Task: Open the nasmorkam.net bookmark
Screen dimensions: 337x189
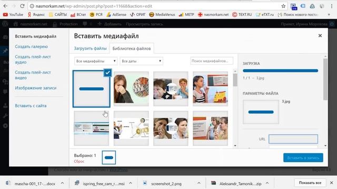Action: (x=213, y=15)
